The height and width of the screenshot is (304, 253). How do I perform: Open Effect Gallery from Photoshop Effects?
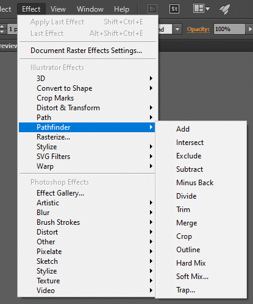click(87, 193)
